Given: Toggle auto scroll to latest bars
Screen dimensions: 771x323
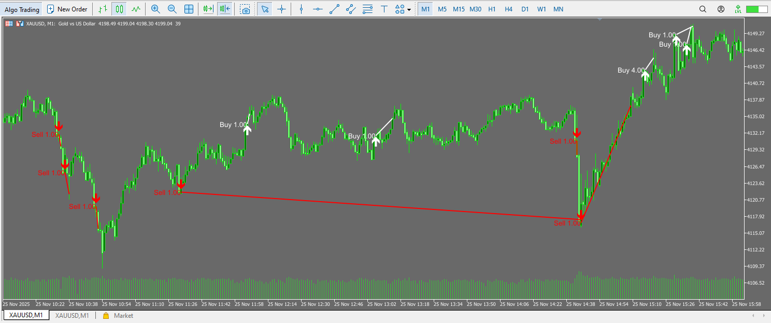Looking at the screenshot, I should 208,9.
